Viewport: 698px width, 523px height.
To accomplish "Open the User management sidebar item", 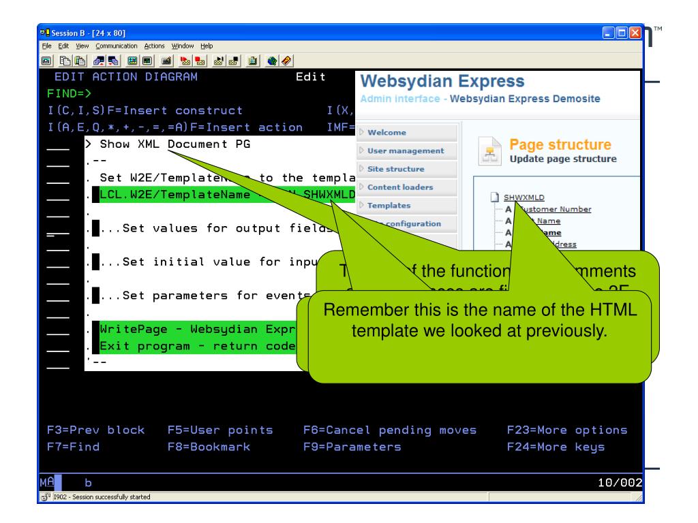I will coord(406,150).
